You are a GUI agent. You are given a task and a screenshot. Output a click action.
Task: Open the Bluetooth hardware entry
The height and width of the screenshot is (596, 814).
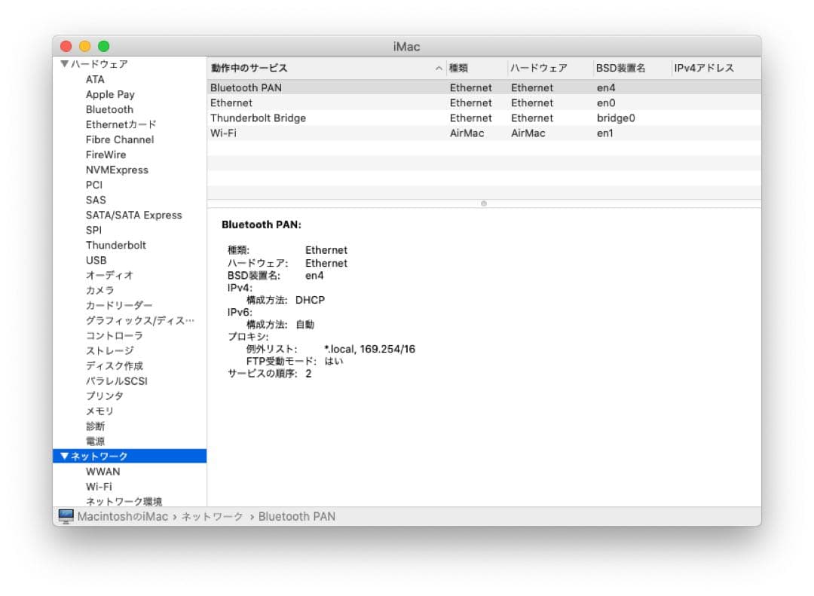(109, 109)
